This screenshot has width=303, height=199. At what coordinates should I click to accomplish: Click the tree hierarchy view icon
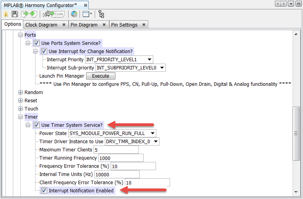tap(101, 14)
